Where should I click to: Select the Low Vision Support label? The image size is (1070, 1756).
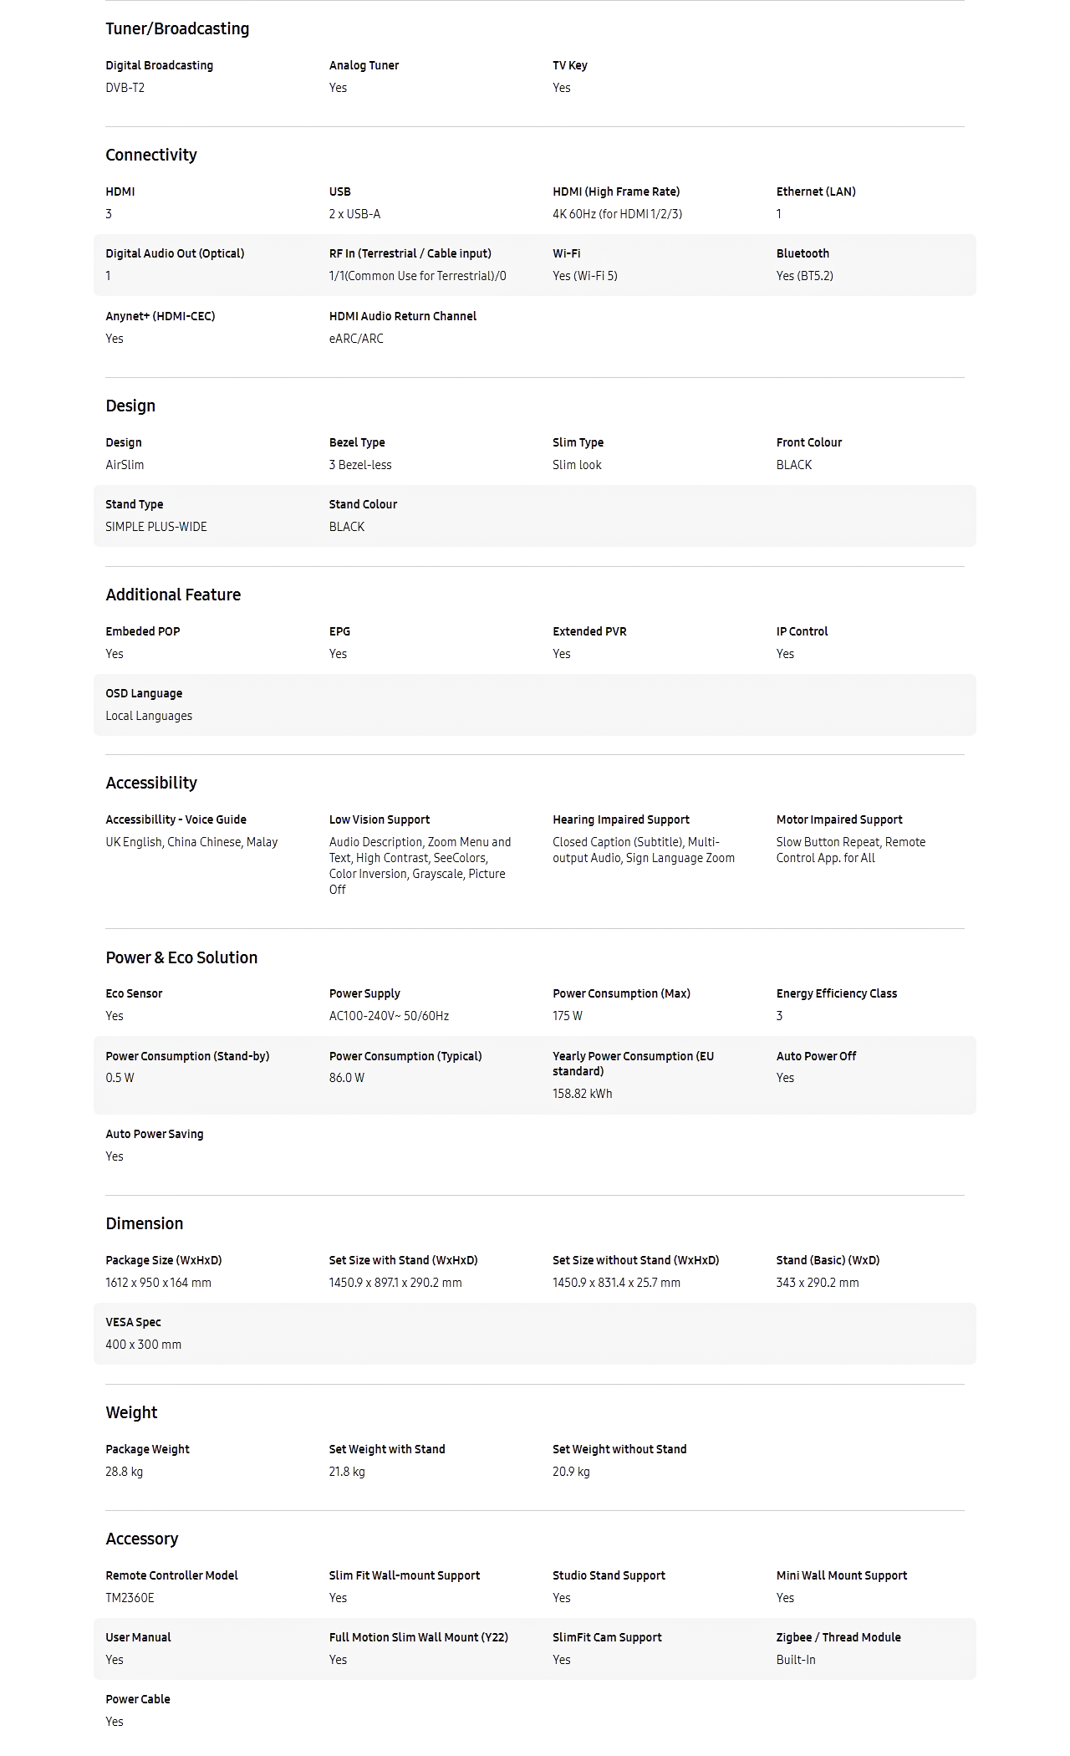[380, 819]
